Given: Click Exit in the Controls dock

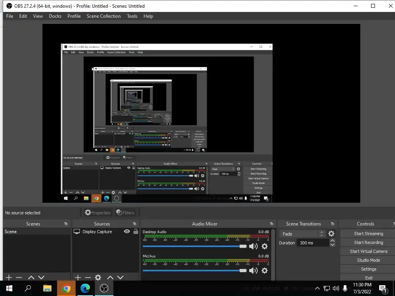Looking at the screenshot, I should (x=368, y=277).
